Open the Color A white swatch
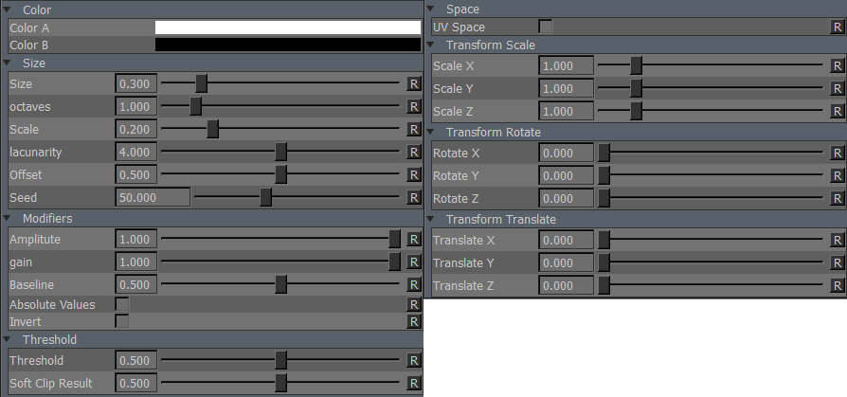 (x=288, y=27)
